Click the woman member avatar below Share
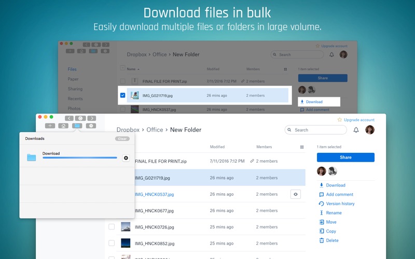Image resolution: width=415 pixels, height=259 pixels. (x=322, y=171)
